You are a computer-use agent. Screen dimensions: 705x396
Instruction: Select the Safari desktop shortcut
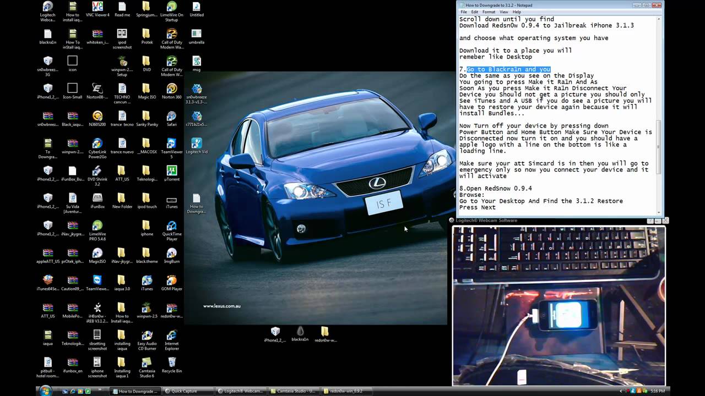pyautogui.click(x=172, y=119)
